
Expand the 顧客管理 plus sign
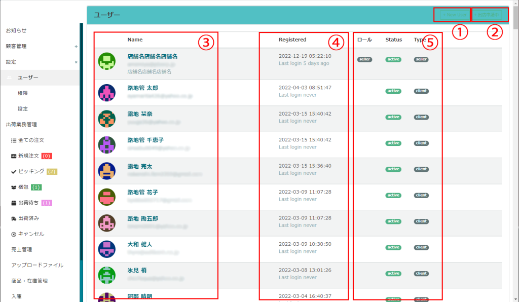pos(76,47)
